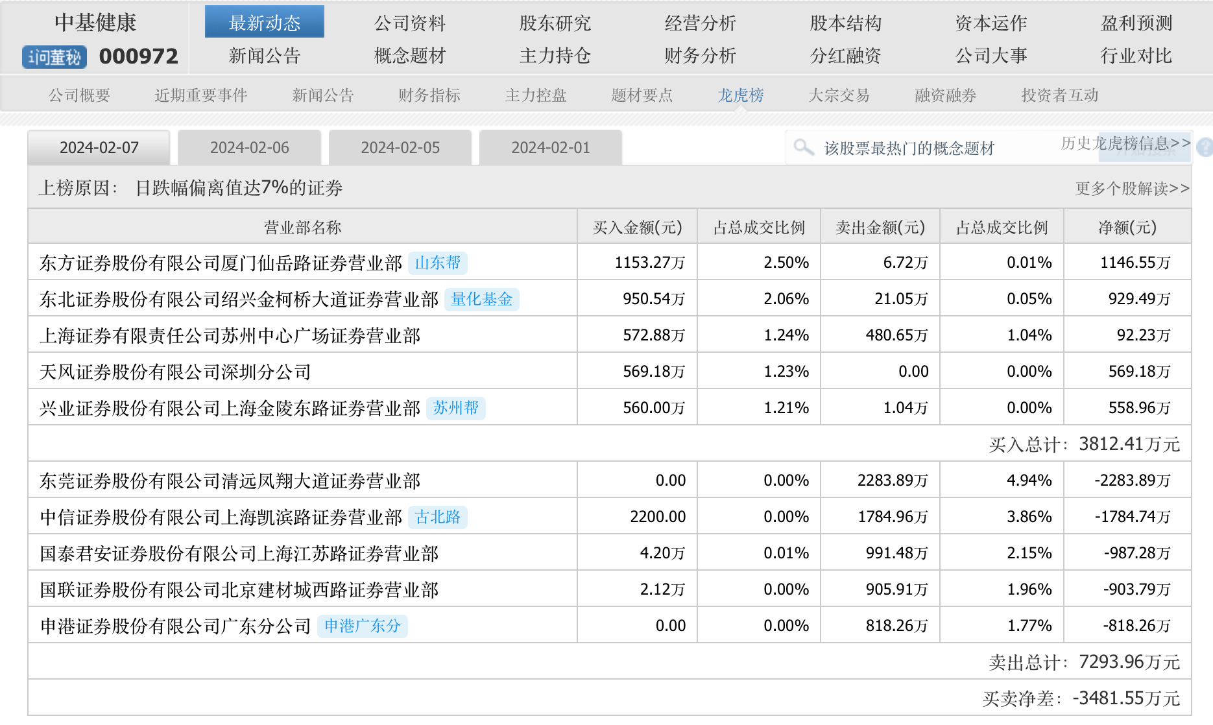Select the 2024-02-06 date tab
1213x725 pixels.
pos(250,148)
